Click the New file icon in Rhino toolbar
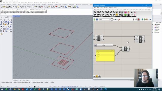This screenshot has height=91, width=162. tap(2, 7)
